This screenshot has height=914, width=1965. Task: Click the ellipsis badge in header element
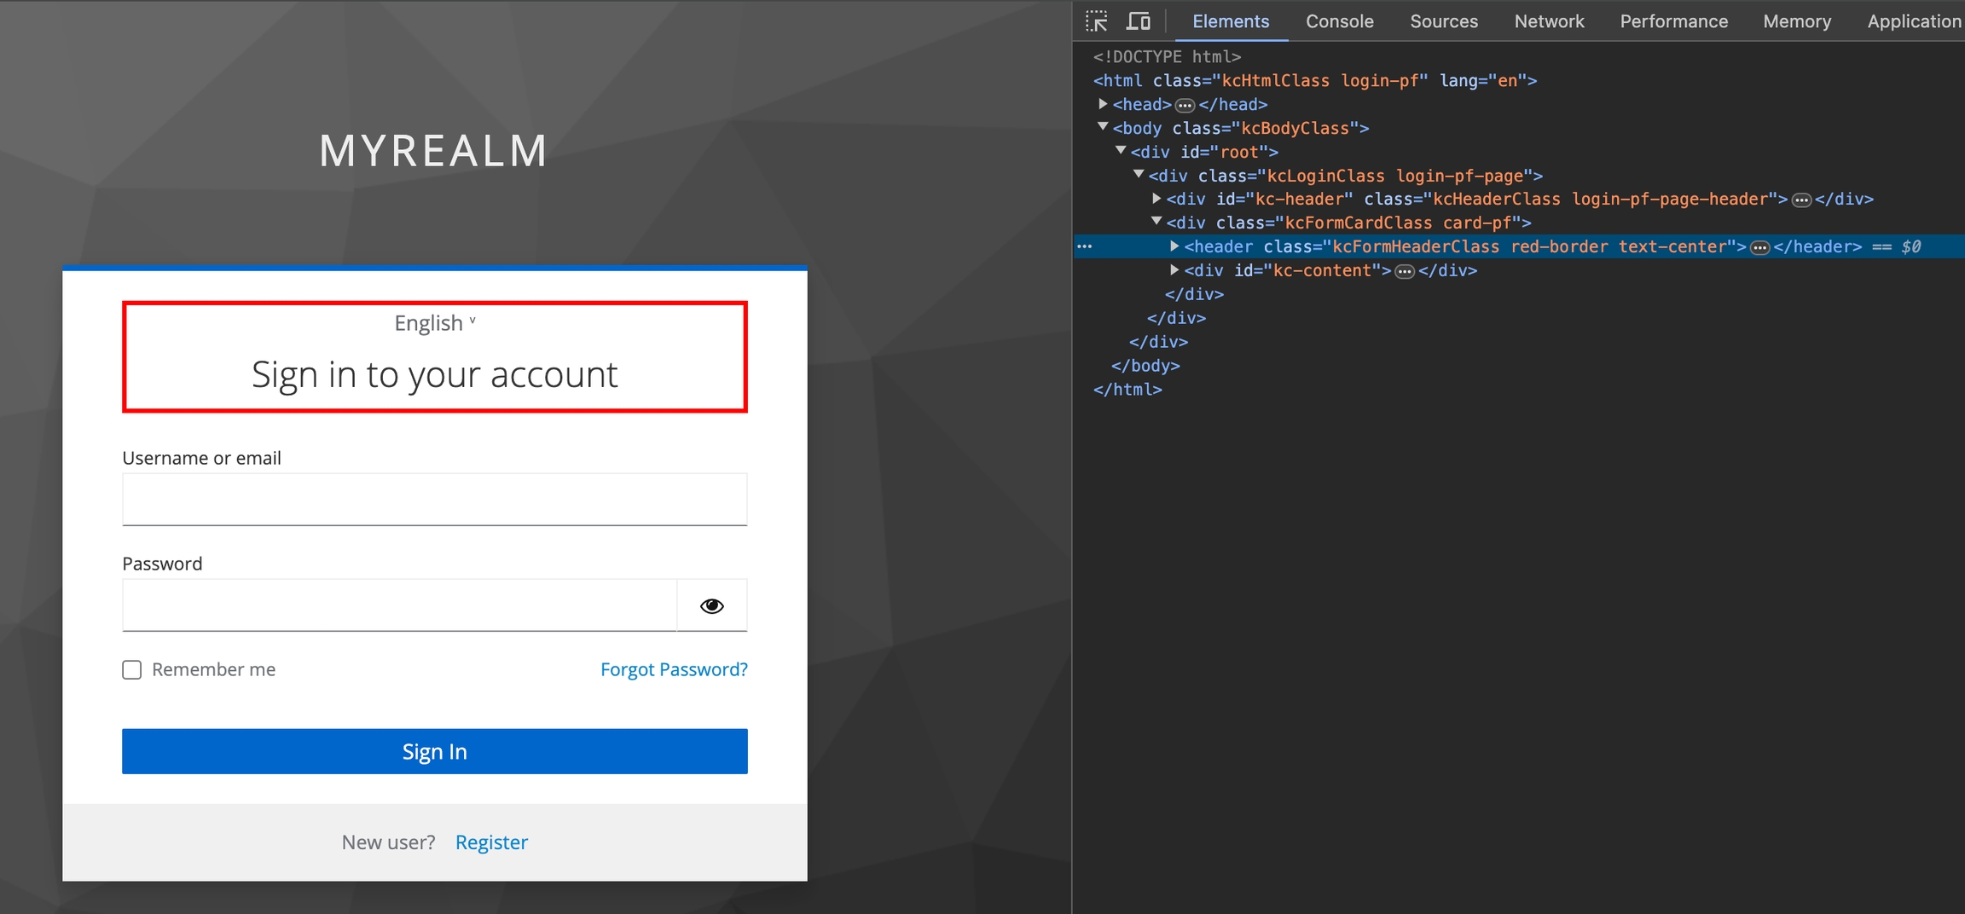click(1759, 248)
